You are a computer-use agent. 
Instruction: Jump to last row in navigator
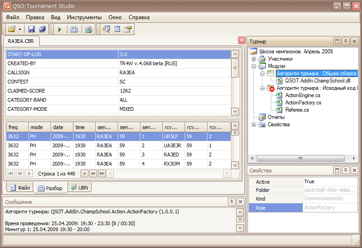click(102, 173)
